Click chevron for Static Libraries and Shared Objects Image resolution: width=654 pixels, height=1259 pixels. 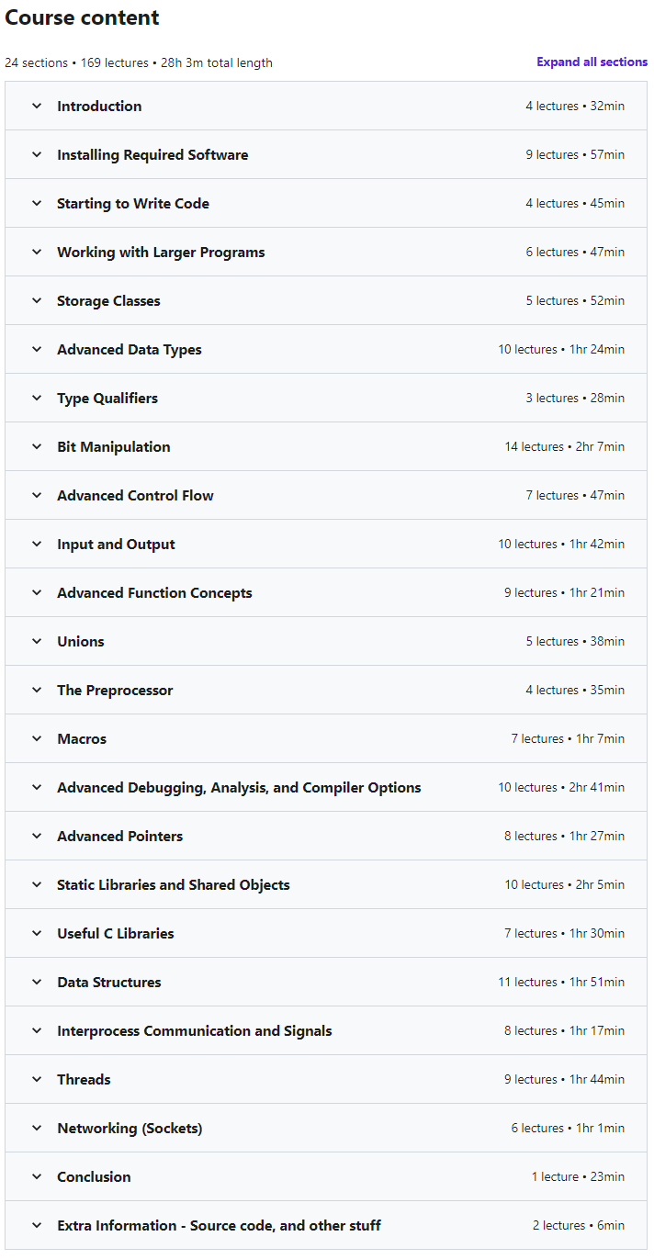tap(37, 884)
